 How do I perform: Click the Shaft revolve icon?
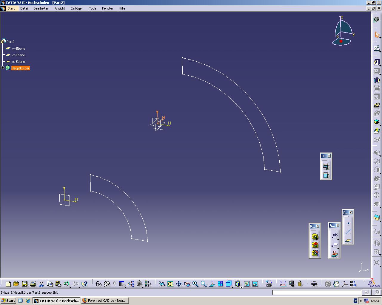tap(377, 80)
